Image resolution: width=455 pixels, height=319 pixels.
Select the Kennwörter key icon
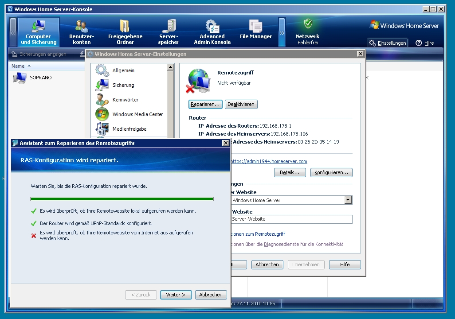(x=102, y=100)
